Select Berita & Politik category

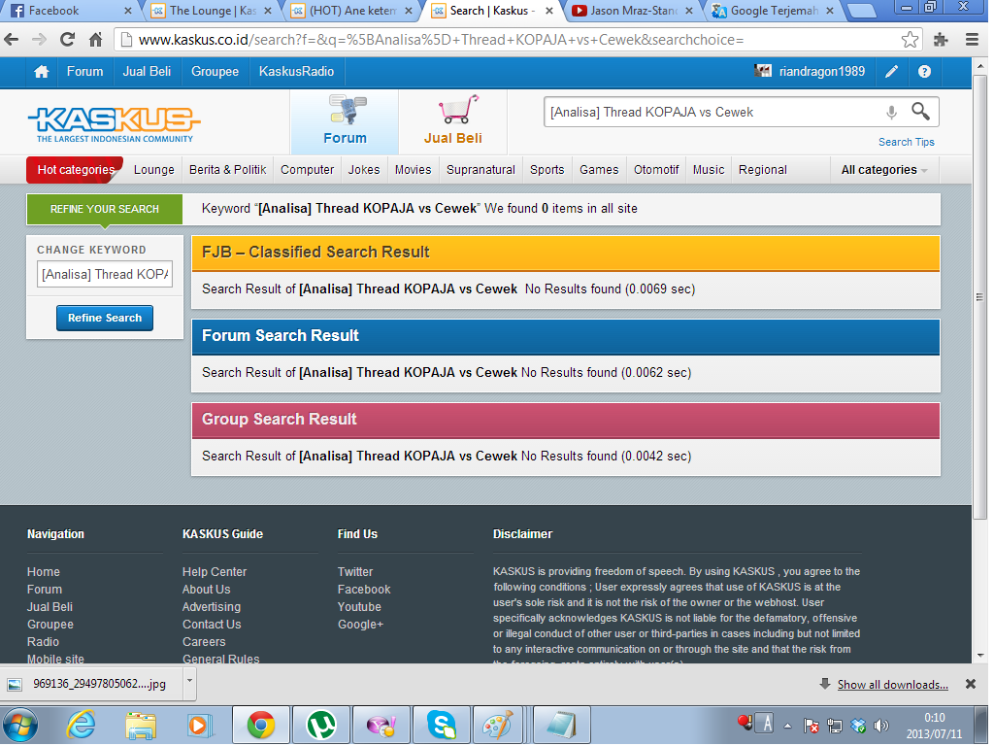coord(227,170)
